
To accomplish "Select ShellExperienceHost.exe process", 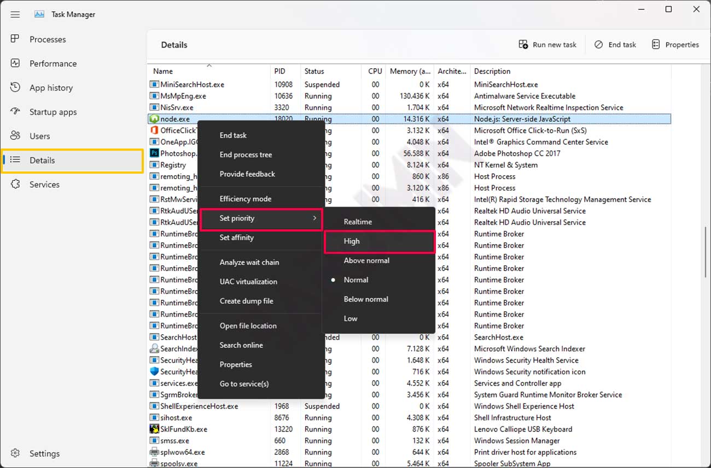I will 409,406.
